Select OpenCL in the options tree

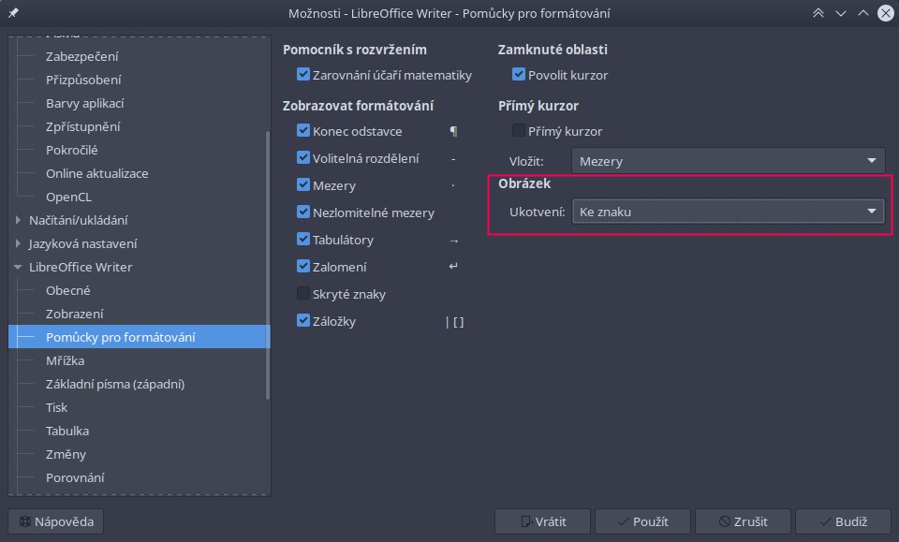point(68,198)
